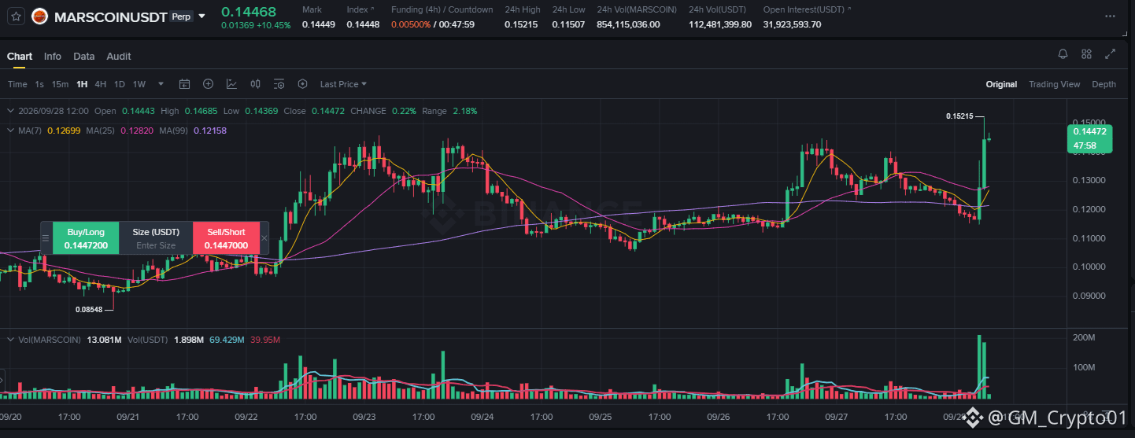
Task: Click the hexagon settings icon in toolbar
Action: (x=302, y=84)
